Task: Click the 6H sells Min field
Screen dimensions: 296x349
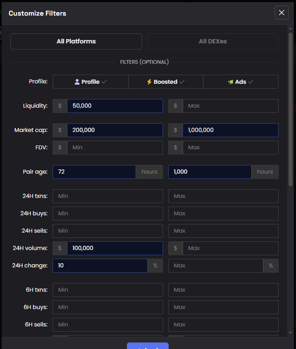Action: [x=108, y=325]
